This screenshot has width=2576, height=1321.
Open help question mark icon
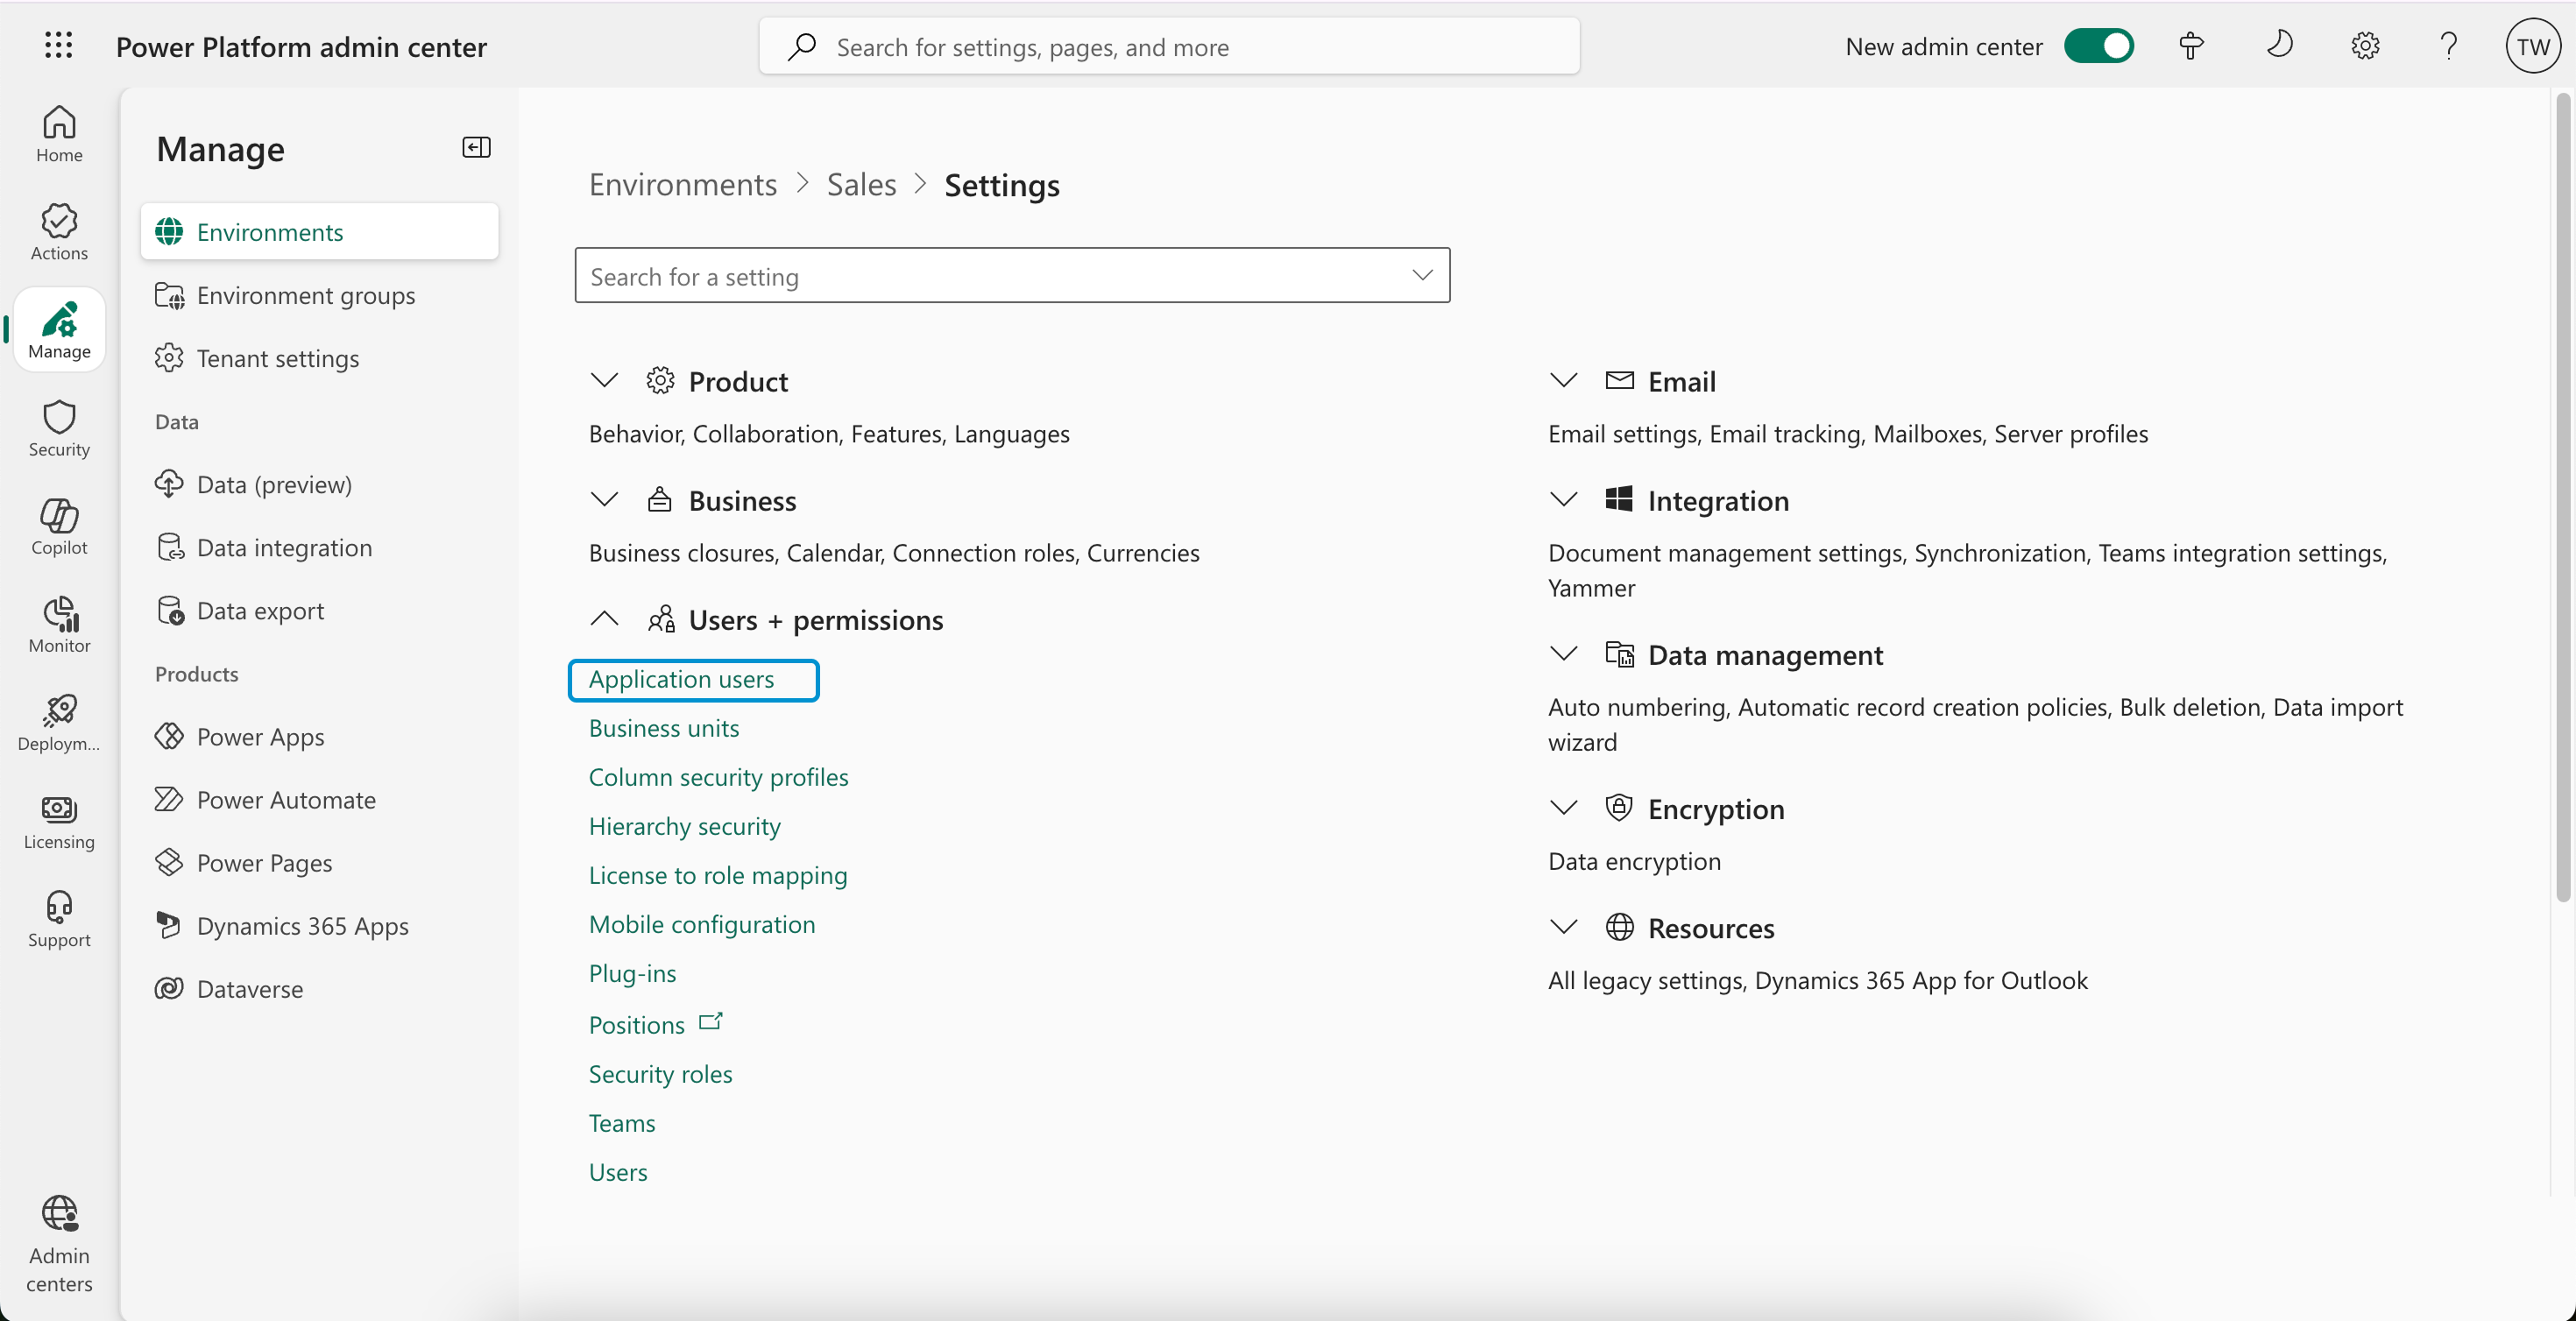pyautogui.click(x=2449, y=46)
